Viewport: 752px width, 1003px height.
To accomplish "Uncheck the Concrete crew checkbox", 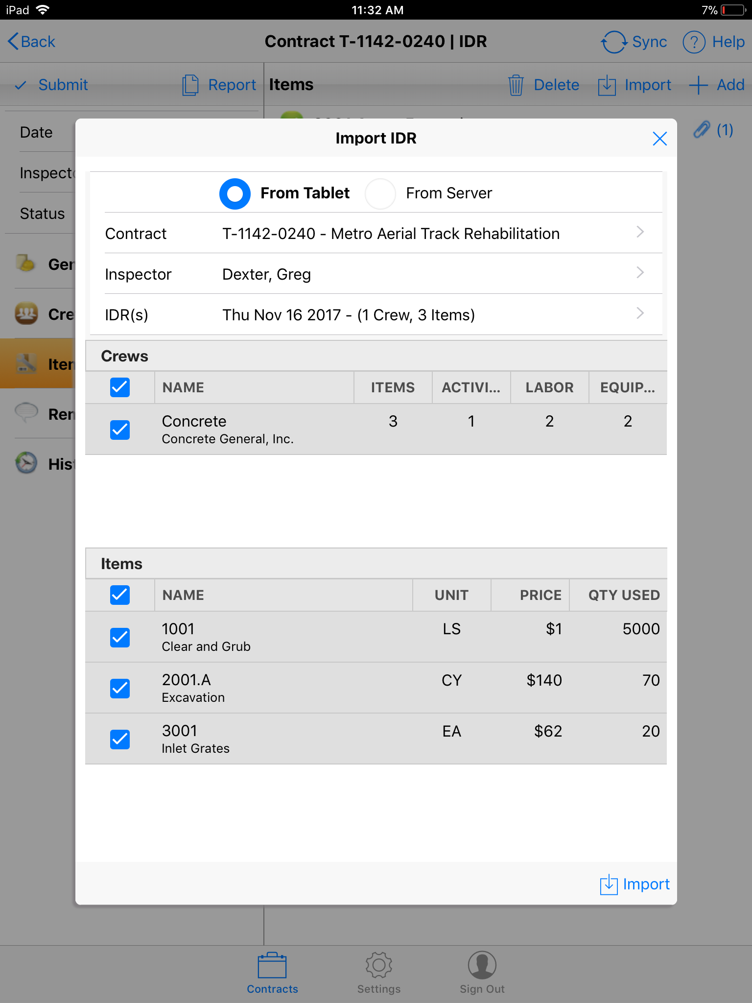I will (x=120, y=430).
